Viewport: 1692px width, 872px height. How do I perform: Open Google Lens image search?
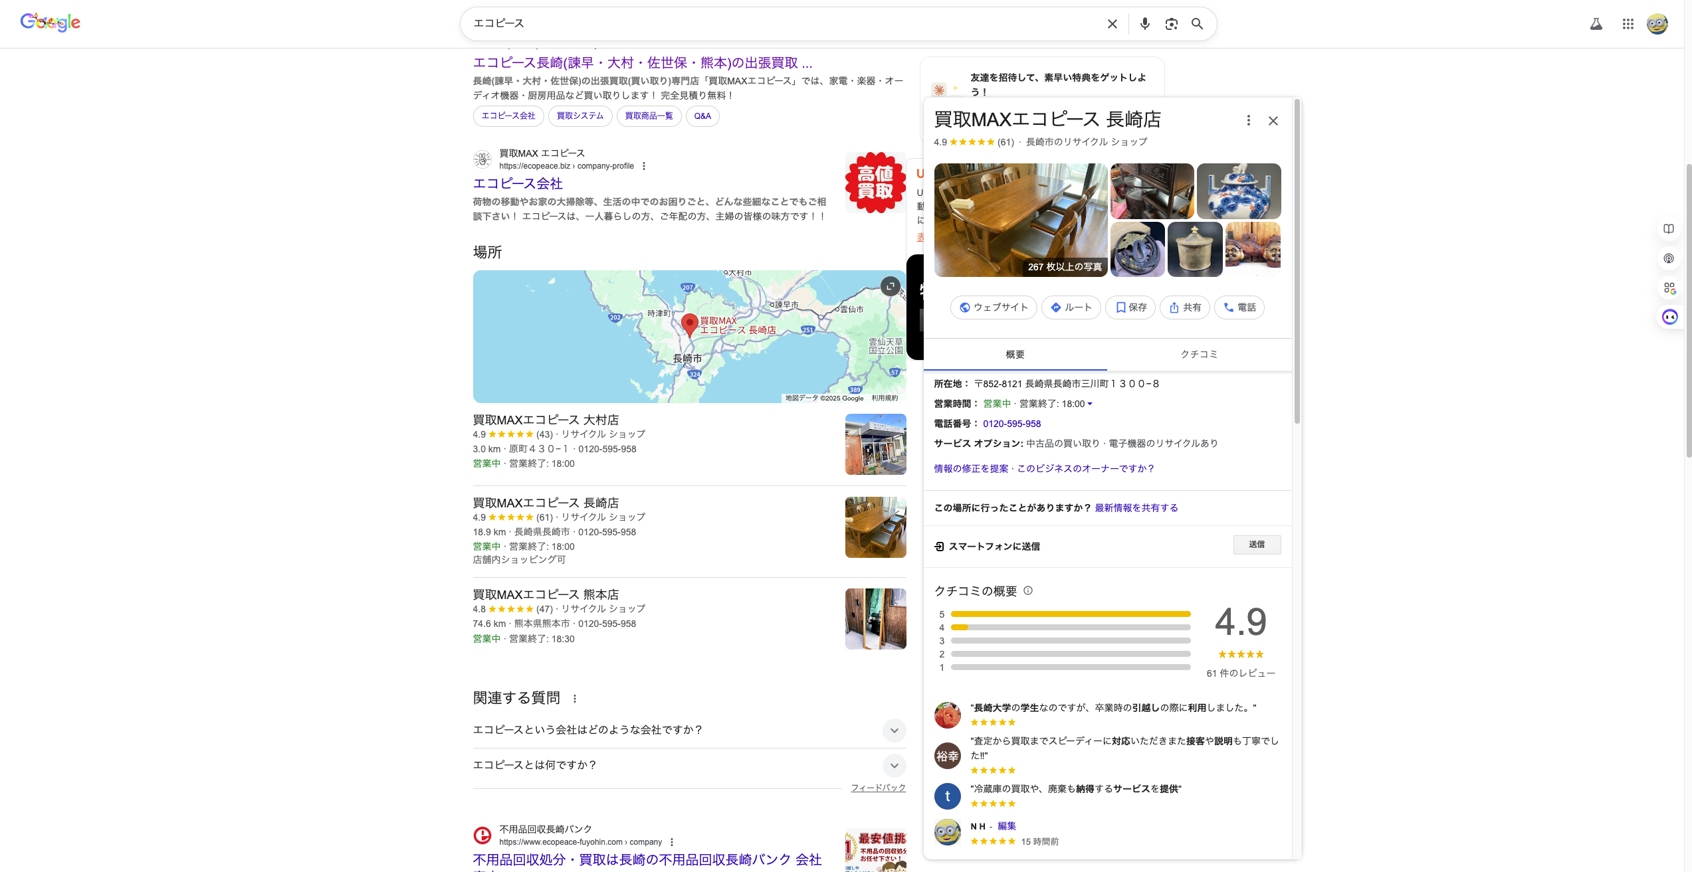(x=1171, y=24)
